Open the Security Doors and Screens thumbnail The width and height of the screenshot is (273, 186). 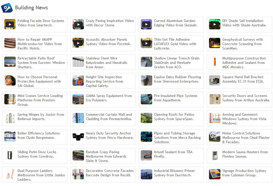(215, 99)
